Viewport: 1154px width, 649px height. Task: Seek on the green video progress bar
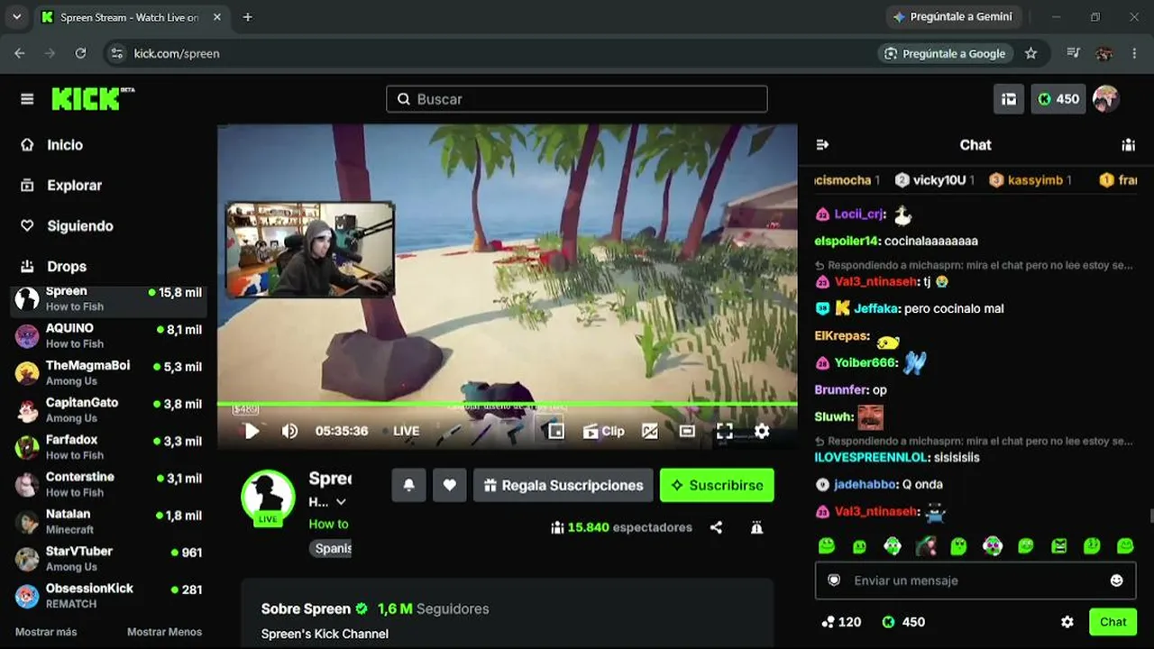pyautogui.click(x=507, y=404)
